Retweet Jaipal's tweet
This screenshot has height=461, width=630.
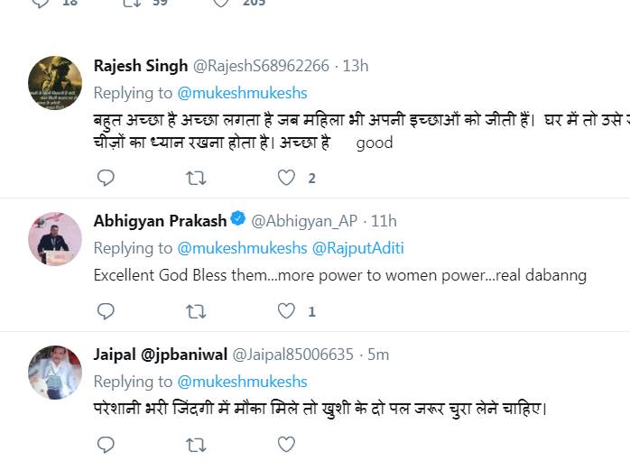click(195, 444)
